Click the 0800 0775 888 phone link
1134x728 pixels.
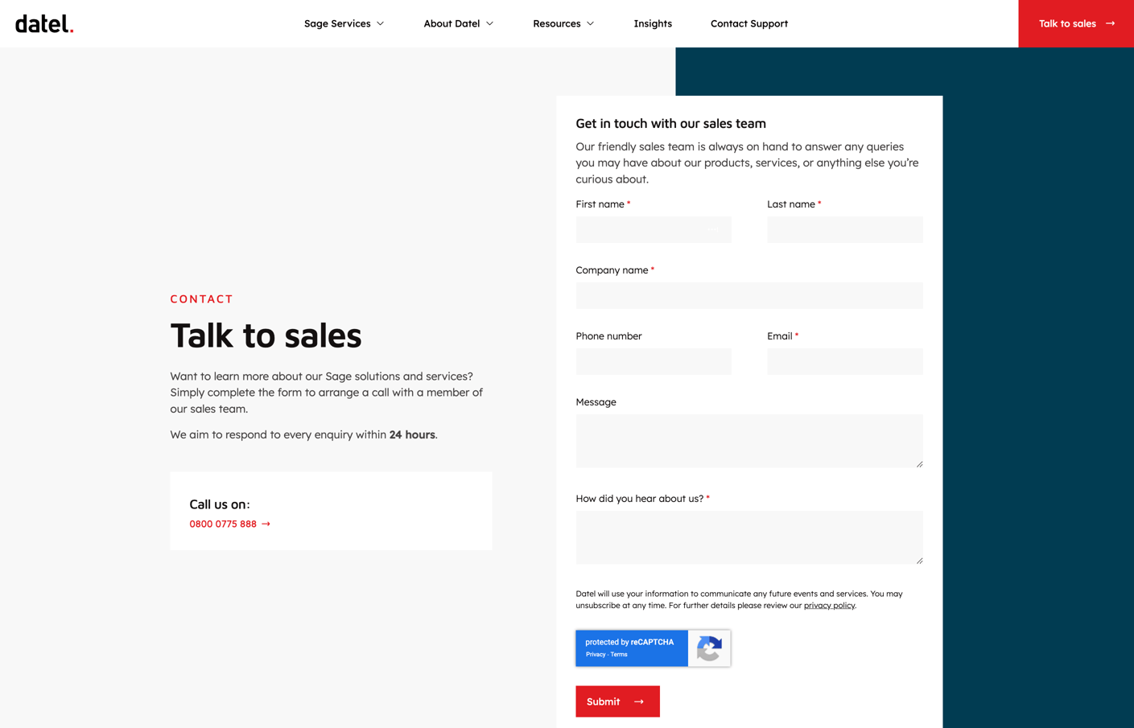222,524
